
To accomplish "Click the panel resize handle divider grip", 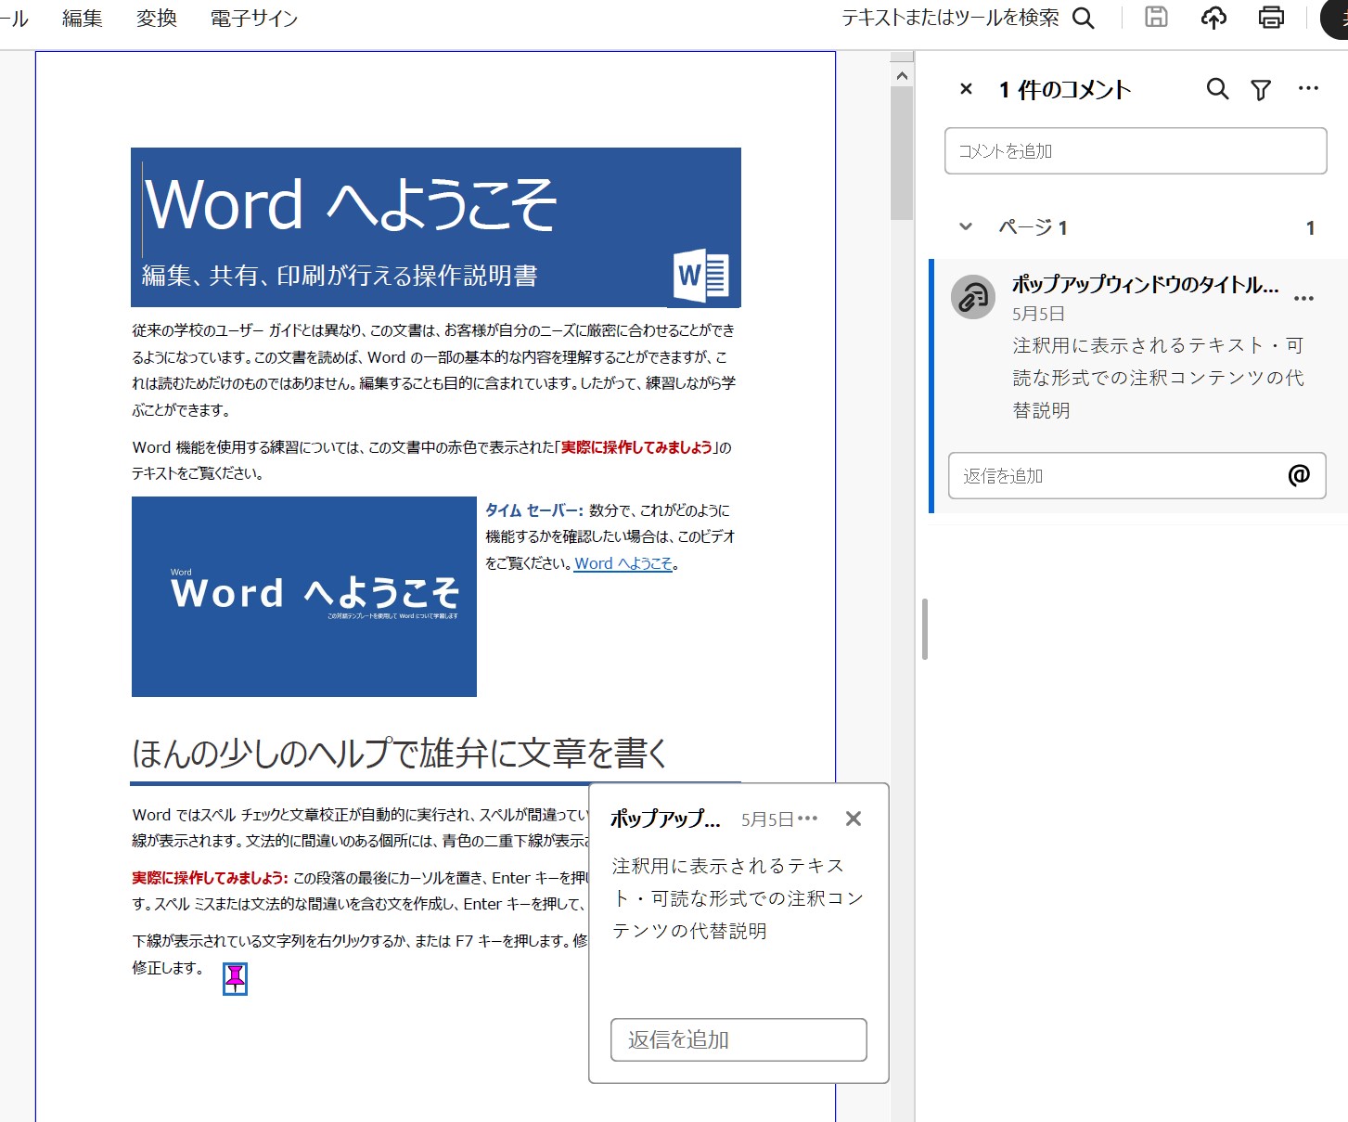I will tap(925, 629).
